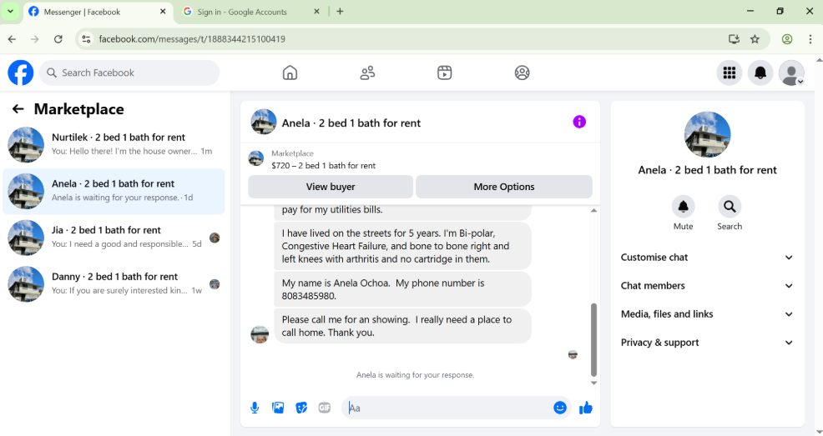This screenshot has height=436, width=823.
Task: Open the Danny conversation
Action: 114,283
